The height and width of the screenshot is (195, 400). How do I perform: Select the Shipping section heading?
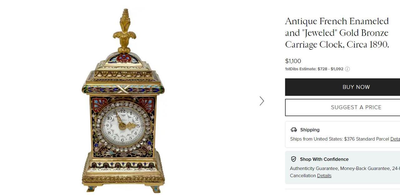tap(310, 130)
